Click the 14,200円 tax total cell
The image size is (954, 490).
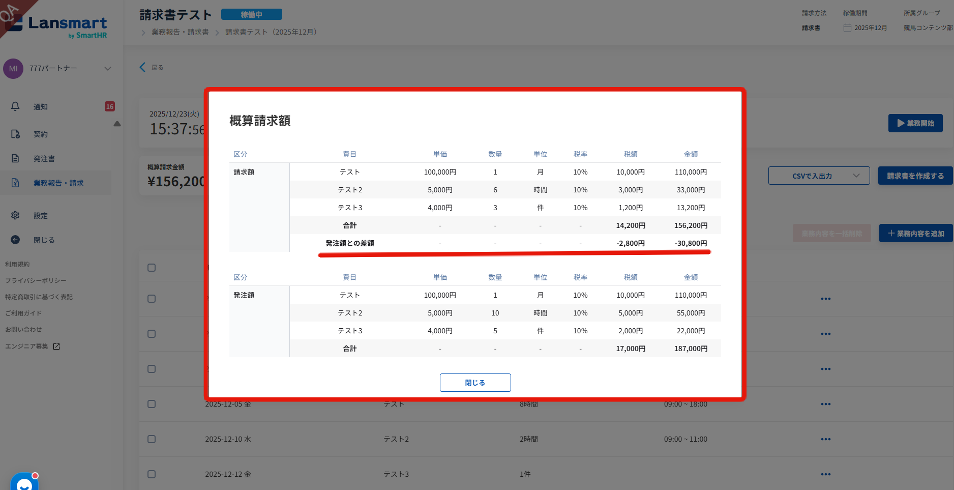point(631,225)
